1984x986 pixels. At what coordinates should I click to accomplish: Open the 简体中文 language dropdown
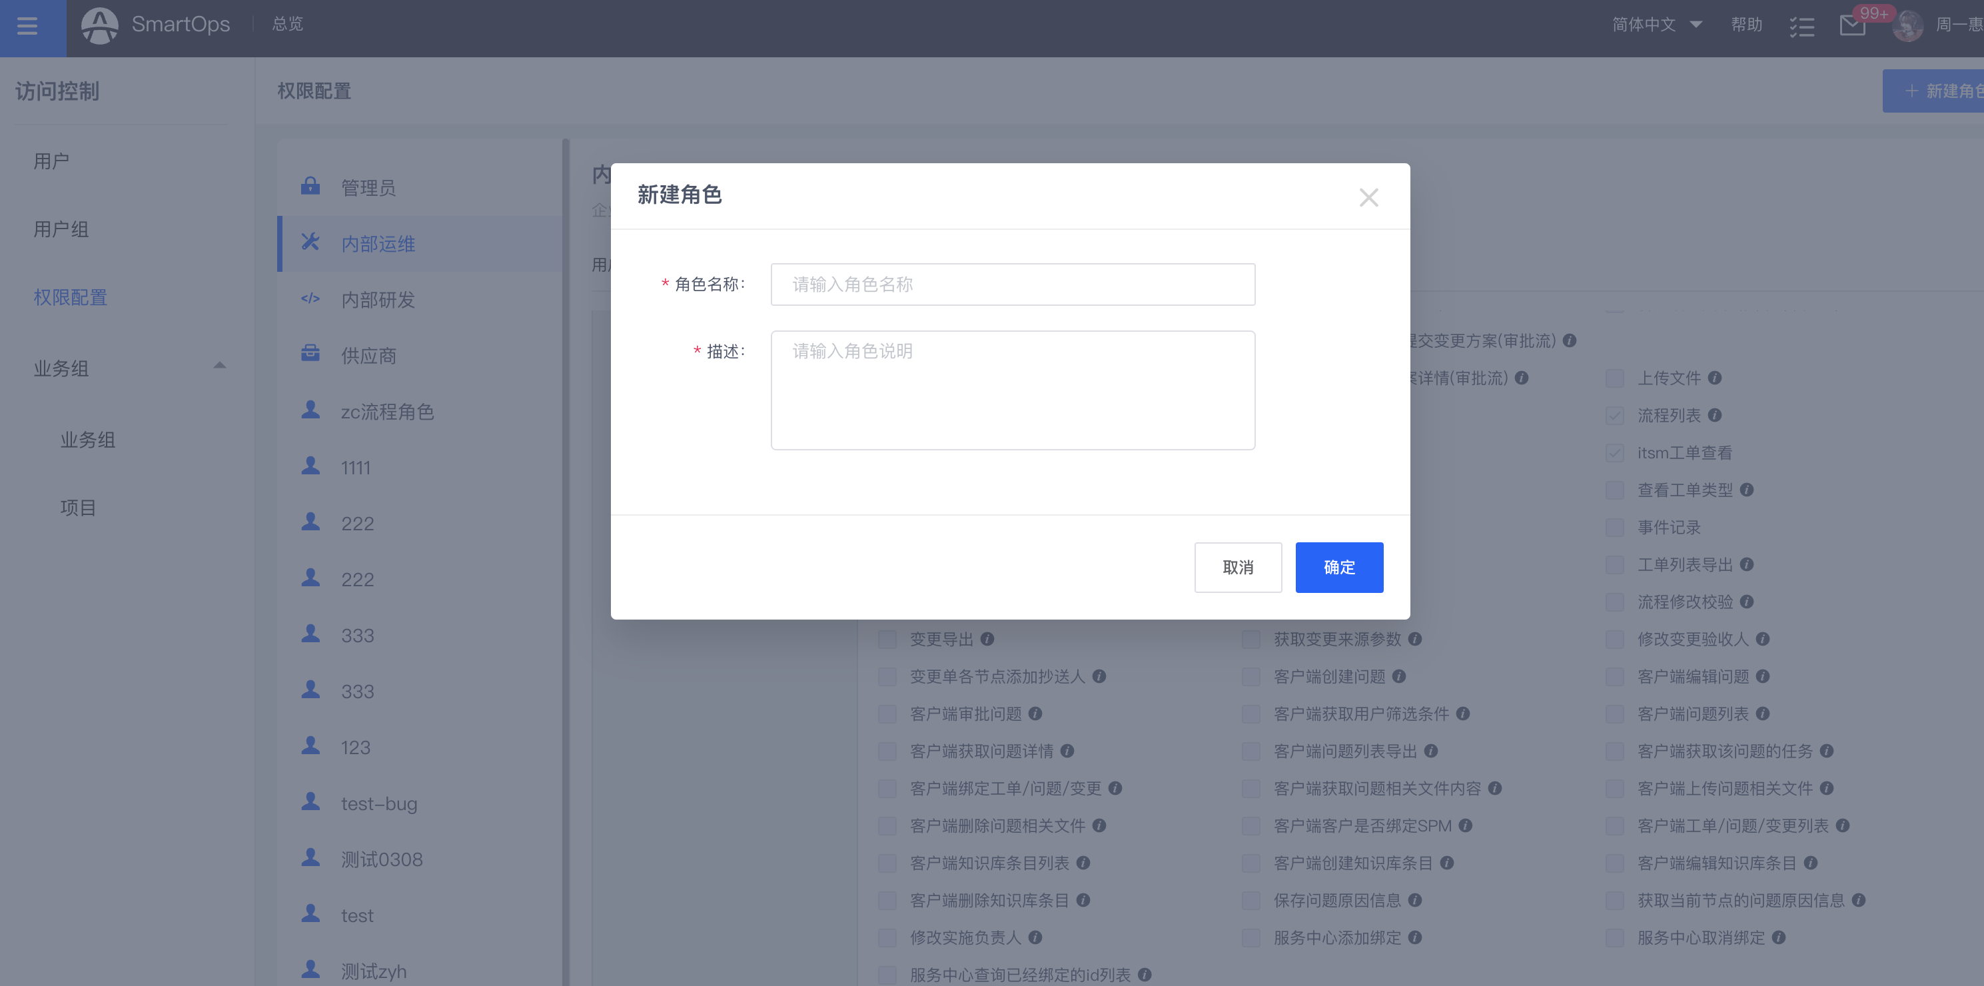tap(1658, 24)
